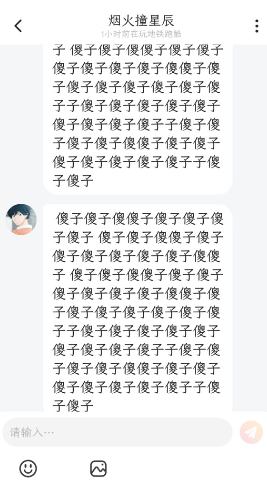This screenshot has width=267, height=485.
Task: Tap the first line of the lower message
Action: [140, 219]
